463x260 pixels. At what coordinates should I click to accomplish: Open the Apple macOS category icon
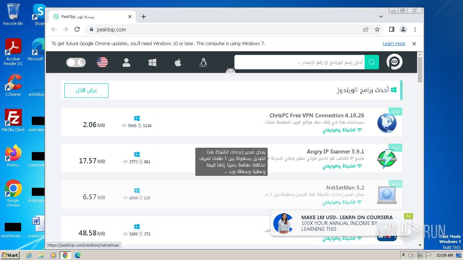178,62
